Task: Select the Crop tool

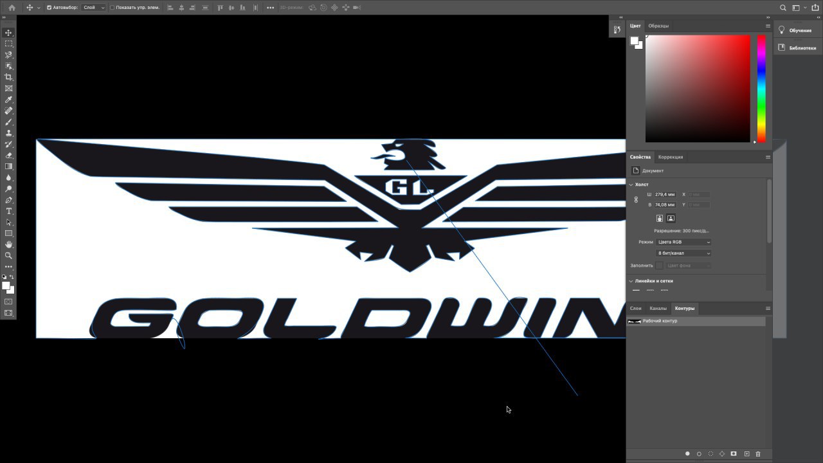Action: [8, 77]
